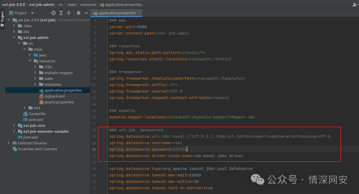The width and height of the screenshot is (359, 194).
Task: Expand the doc folder
Action: pos(14,32)
